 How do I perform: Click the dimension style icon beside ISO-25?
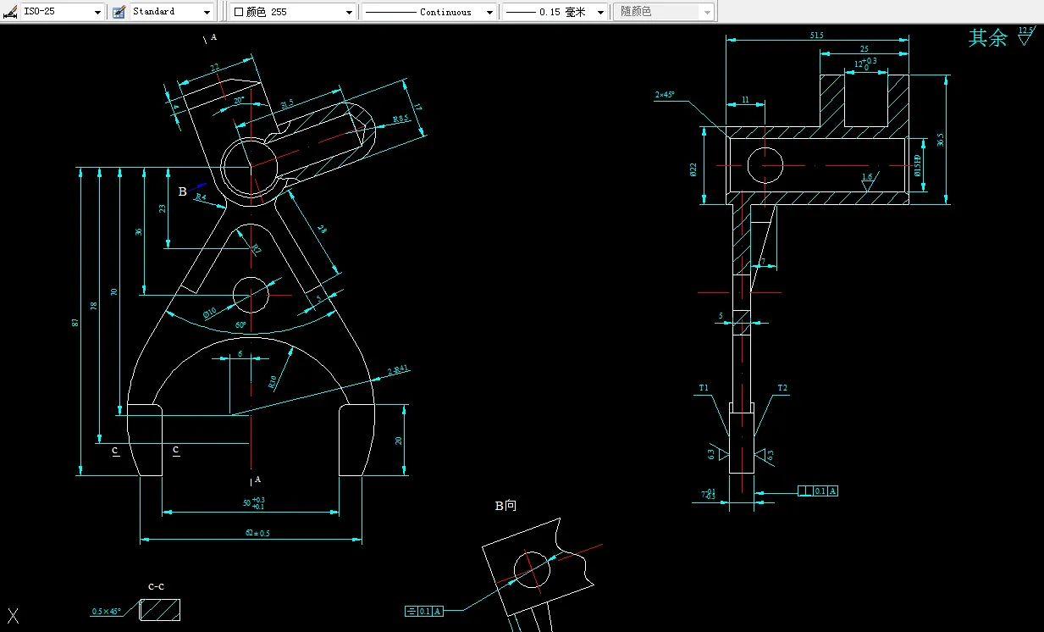tap(11, 12)
